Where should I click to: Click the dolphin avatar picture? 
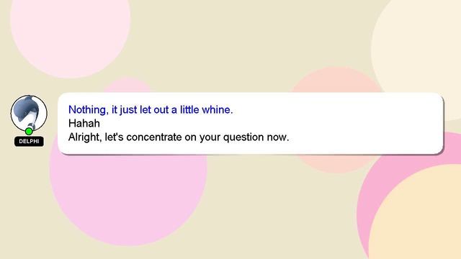29,114
